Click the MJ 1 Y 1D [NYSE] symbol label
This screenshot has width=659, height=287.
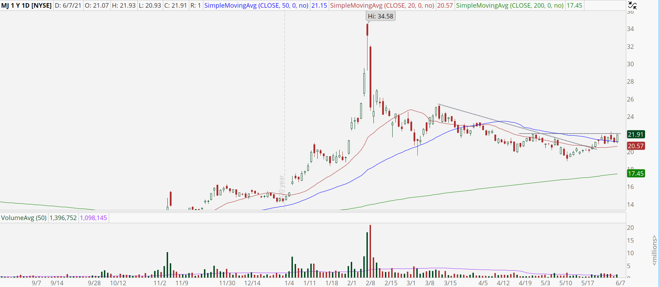(x=26, y=6)
